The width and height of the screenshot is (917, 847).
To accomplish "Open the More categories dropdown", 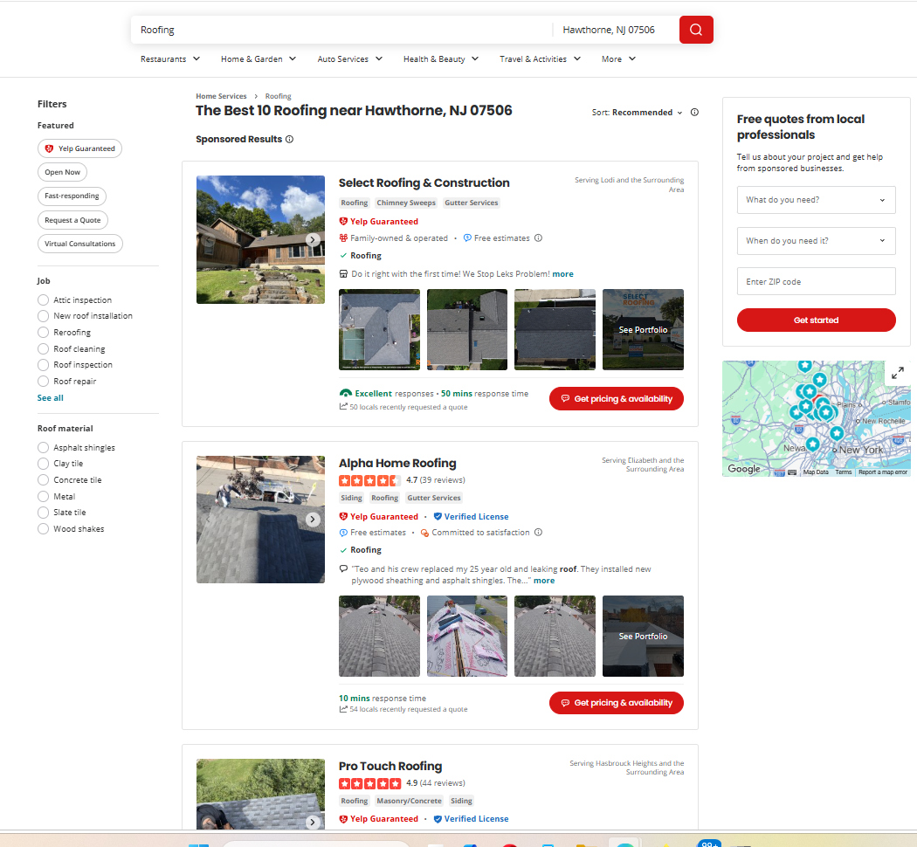I will click(x=618, y=59).
